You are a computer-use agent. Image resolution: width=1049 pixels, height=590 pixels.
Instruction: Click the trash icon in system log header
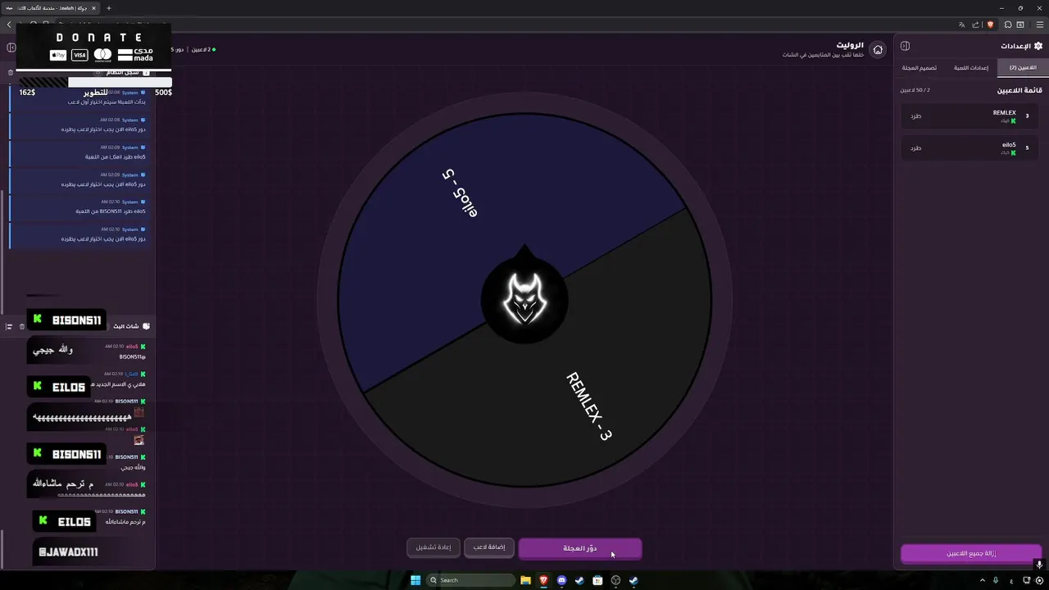coord(11,72)
